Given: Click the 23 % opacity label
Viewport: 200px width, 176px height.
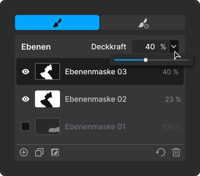Looking at the screenshot, I should pyautogui.click(x=173, y=99).
